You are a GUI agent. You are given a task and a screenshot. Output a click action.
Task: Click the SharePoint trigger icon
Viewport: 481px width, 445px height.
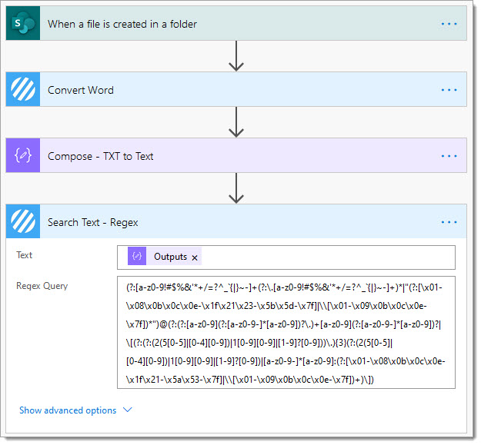(23, 23)
